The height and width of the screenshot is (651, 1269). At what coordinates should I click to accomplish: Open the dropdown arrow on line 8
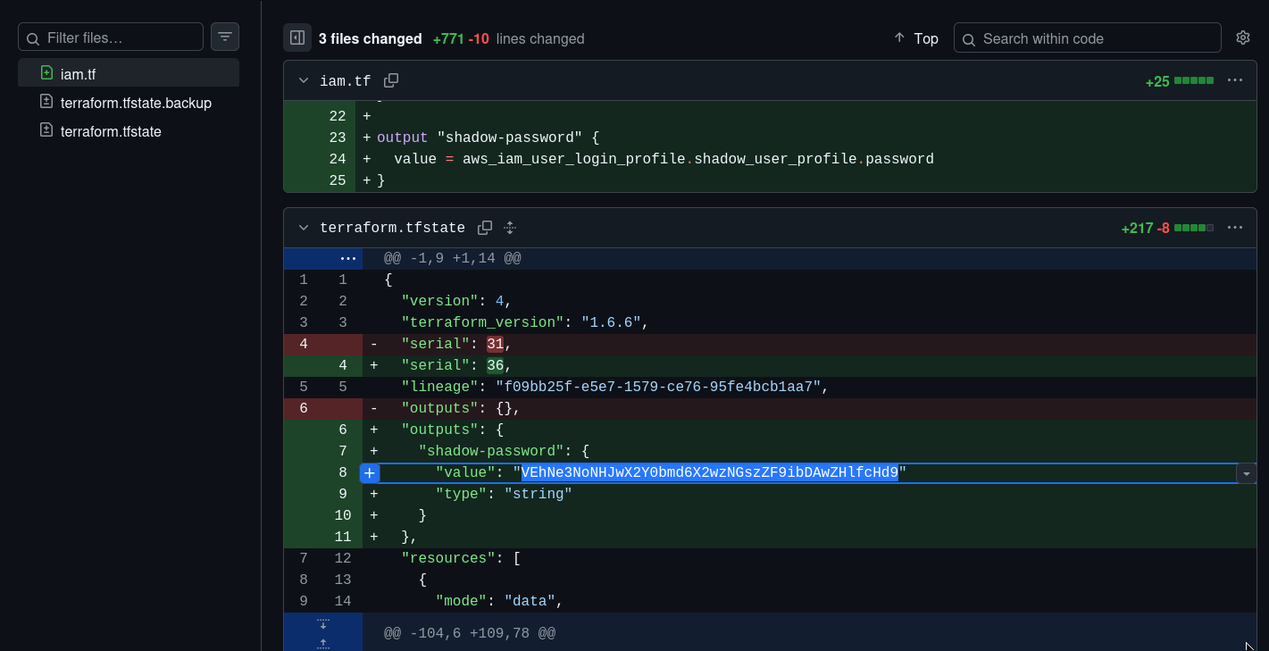click(x=1246, y=474)
